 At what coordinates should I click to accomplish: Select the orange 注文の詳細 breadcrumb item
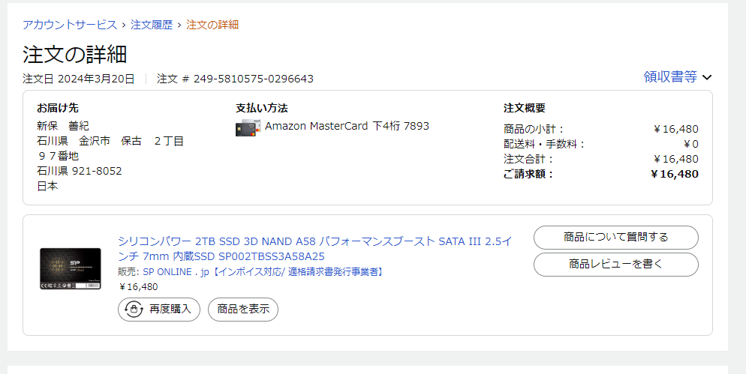tap(212, 25)
